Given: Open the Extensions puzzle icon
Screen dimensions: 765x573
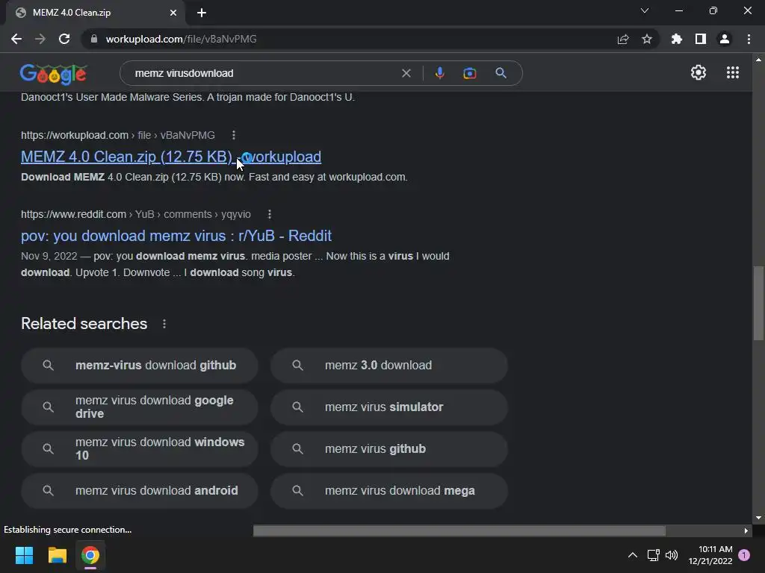Looking at the screenshot, I should point(677,39).
